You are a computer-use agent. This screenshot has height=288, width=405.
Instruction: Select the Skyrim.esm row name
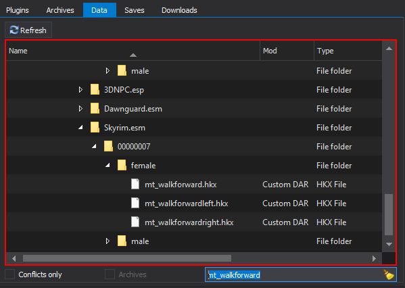124,128
